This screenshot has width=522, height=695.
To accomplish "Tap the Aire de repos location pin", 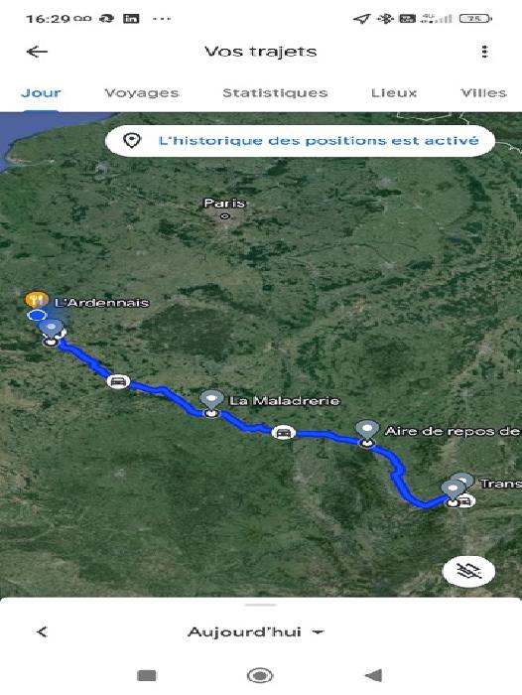I will [x=367, y=431].
